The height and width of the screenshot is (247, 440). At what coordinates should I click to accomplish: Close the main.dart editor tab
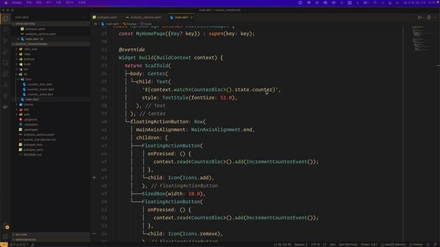click(x=192, y=17)
